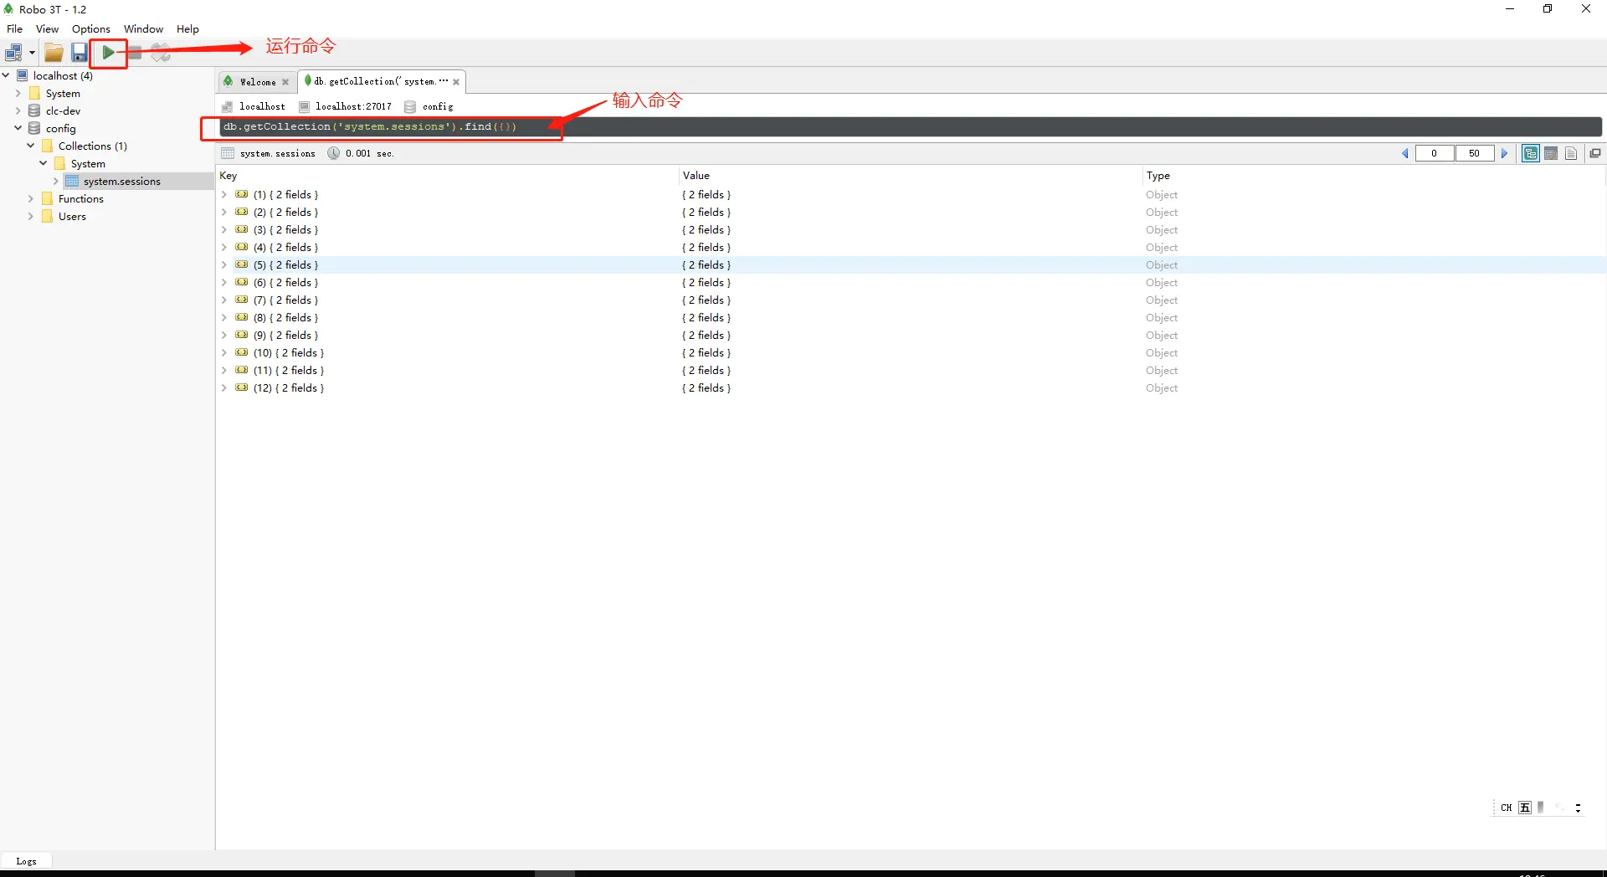Go to previous page of results
1607x877 pixels.
(x=1405, y=153)
